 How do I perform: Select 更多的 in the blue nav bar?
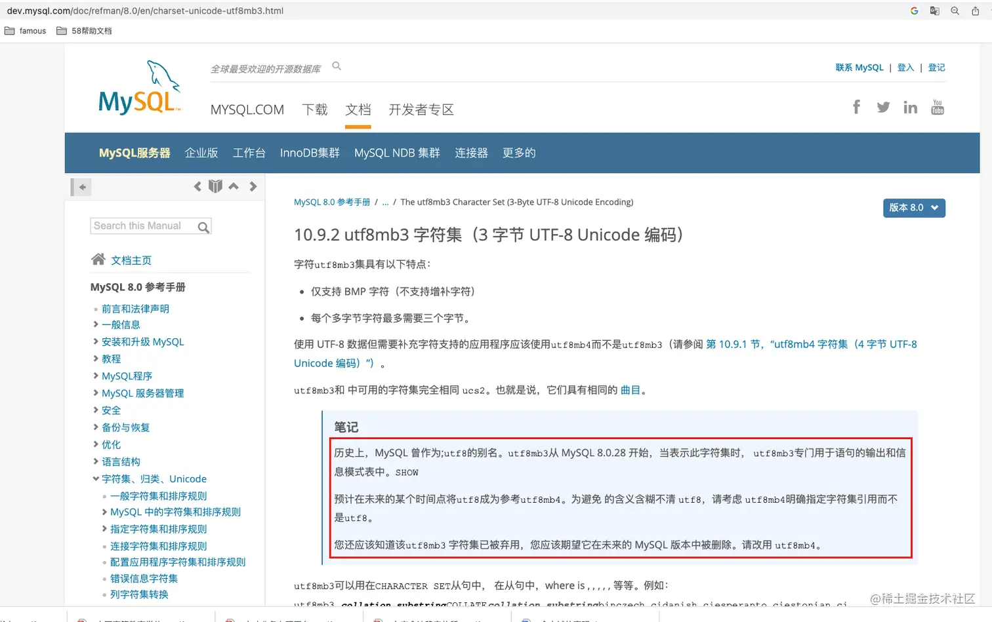point(519,153)
